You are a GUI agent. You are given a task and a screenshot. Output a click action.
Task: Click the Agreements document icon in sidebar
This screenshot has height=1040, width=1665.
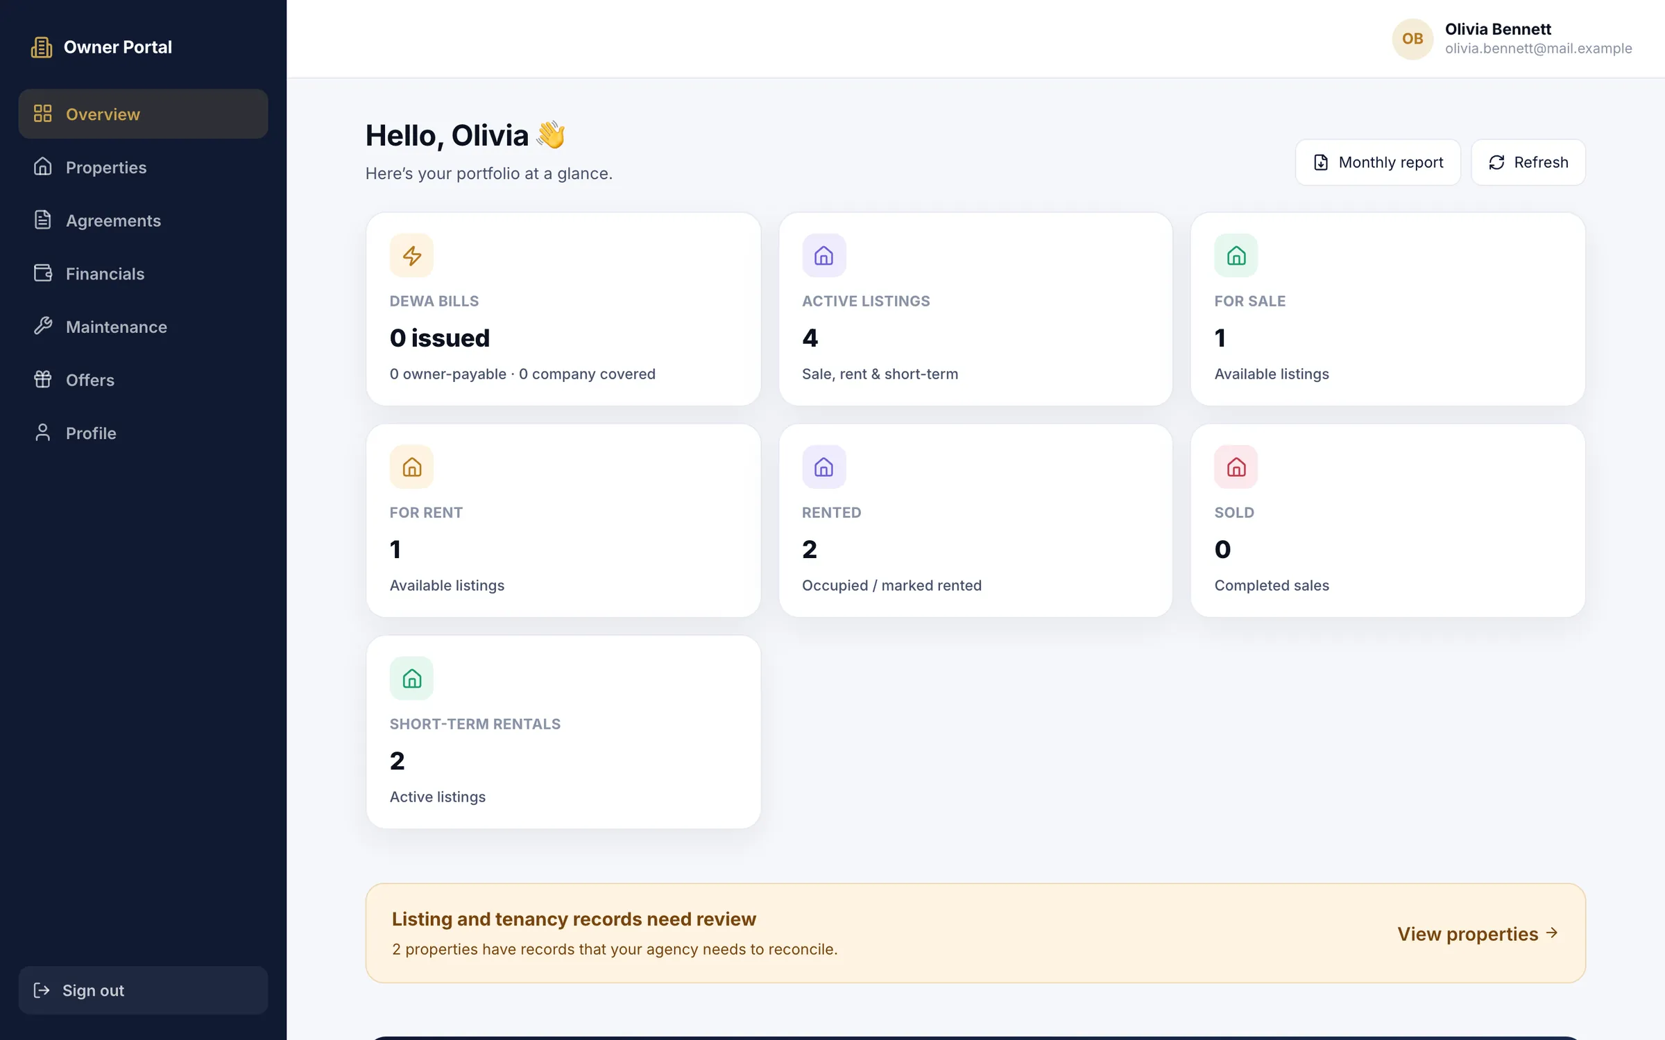tap(43, 220)
